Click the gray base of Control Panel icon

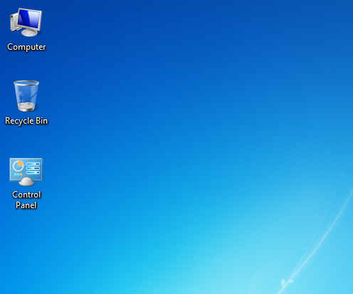click(x=26, y=182)
